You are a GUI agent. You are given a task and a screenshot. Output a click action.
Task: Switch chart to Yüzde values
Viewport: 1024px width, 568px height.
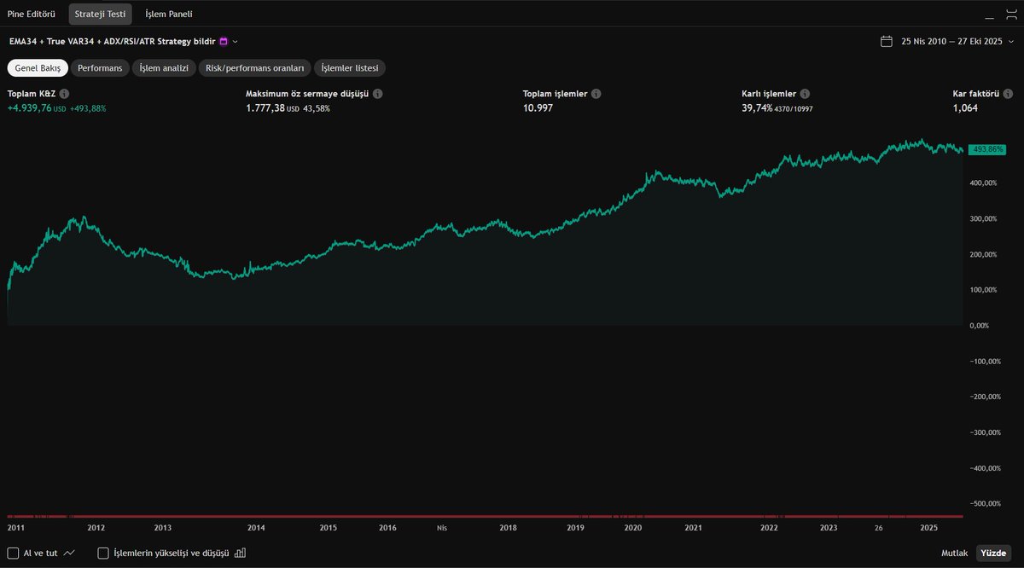click(994, 553)
